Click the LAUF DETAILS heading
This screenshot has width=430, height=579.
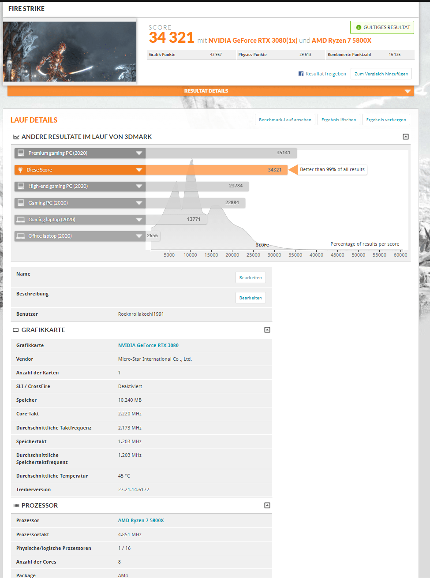click(x=34, y=120)
